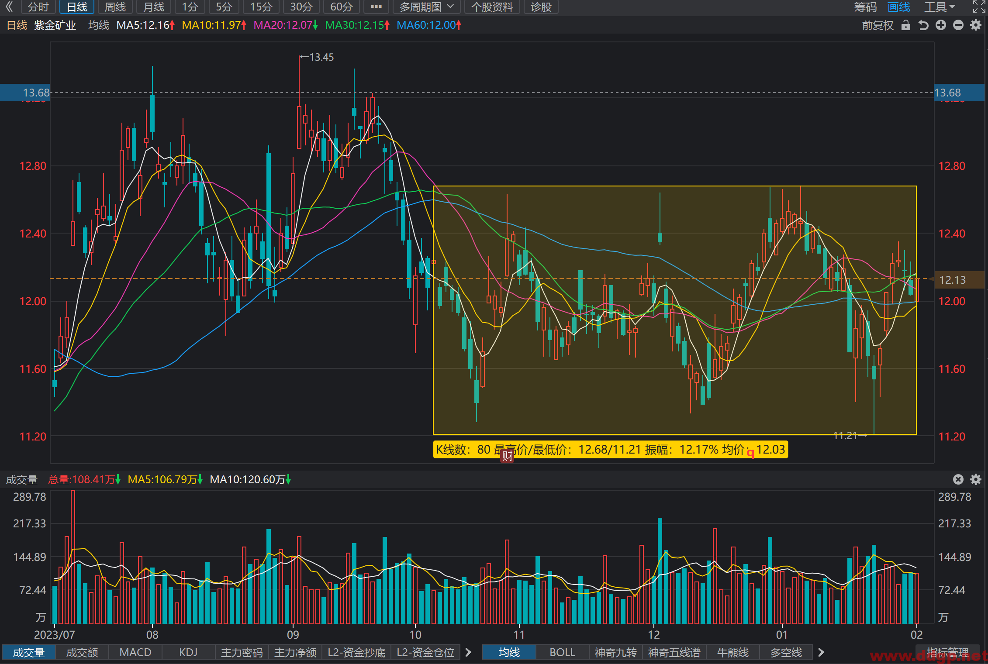Show more overlay indicators after 多空线
This screenshot has height=664, width=988.
point(821,652)
